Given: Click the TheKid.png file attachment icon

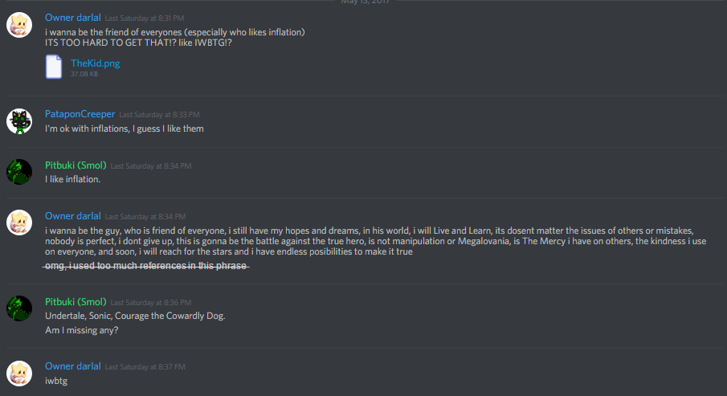Looking at the screenshot, I should pyautogui.click(x=54, y=67).
